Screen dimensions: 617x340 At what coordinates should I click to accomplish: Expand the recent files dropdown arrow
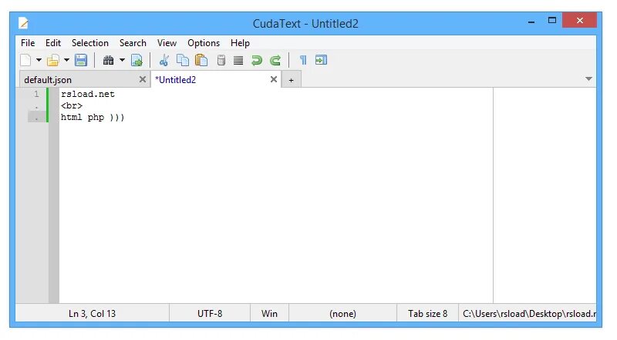click(x=66, y=61)
